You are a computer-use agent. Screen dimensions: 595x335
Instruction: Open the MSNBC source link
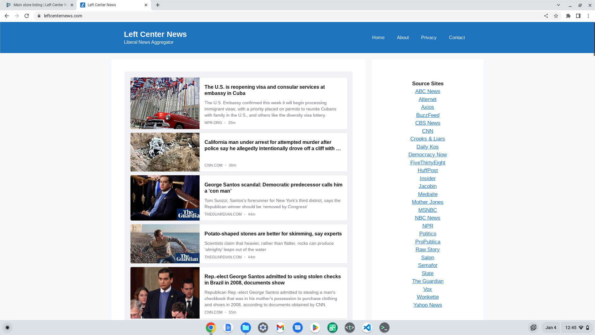[427, 210]
